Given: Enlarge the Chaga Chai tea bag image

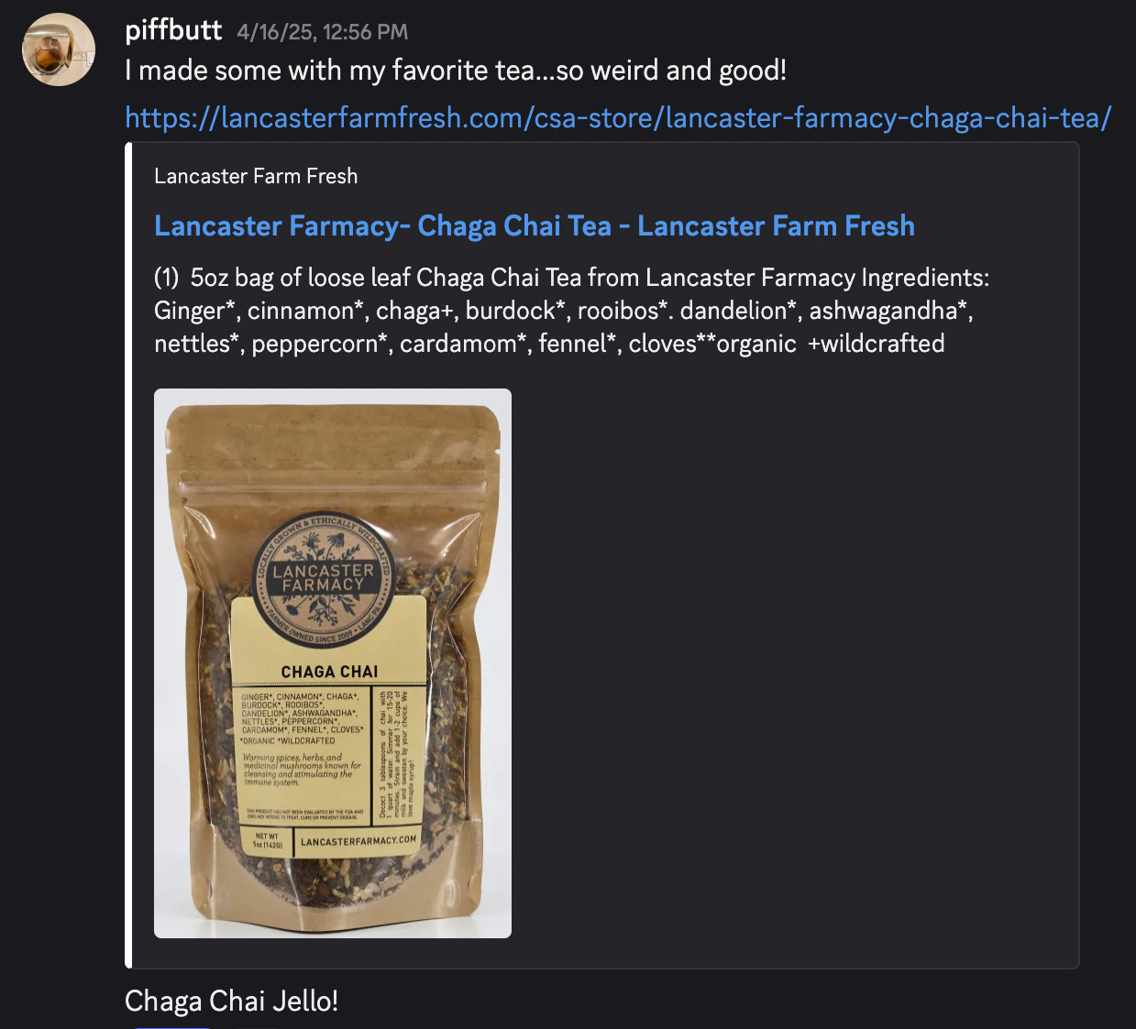Looking at the screenshot, I should (333, 663).
